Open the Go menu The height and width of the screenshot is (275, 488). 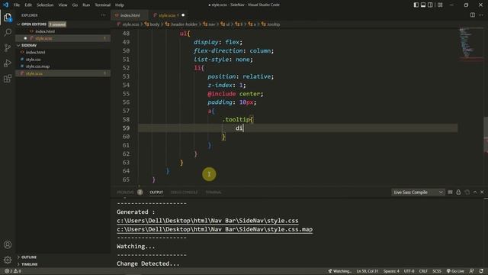75,5
